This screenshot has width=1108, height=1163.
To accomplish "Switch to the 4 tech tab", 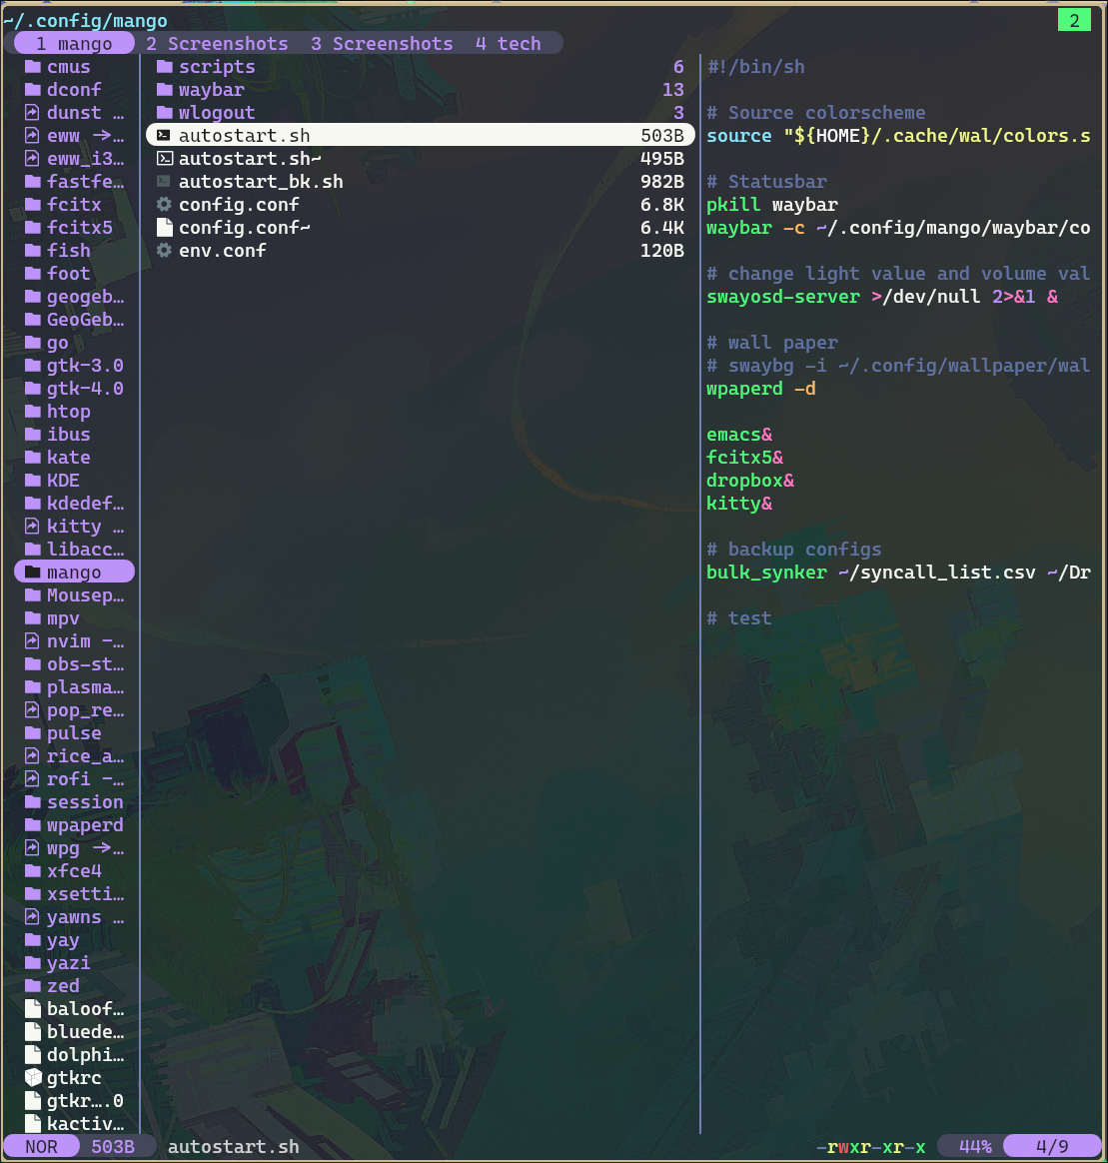I will 508,44.
